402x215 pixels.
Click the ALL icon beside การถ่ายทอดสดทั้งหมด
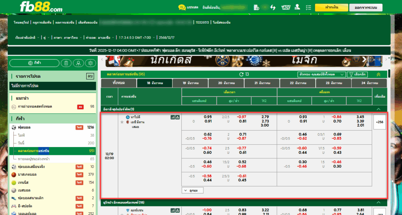(14, 107)
